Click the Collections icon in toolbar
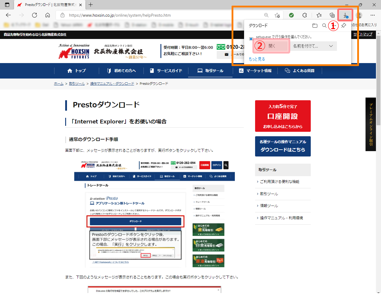Viewport: 381px width, 296px height. (x=332, y=15)
